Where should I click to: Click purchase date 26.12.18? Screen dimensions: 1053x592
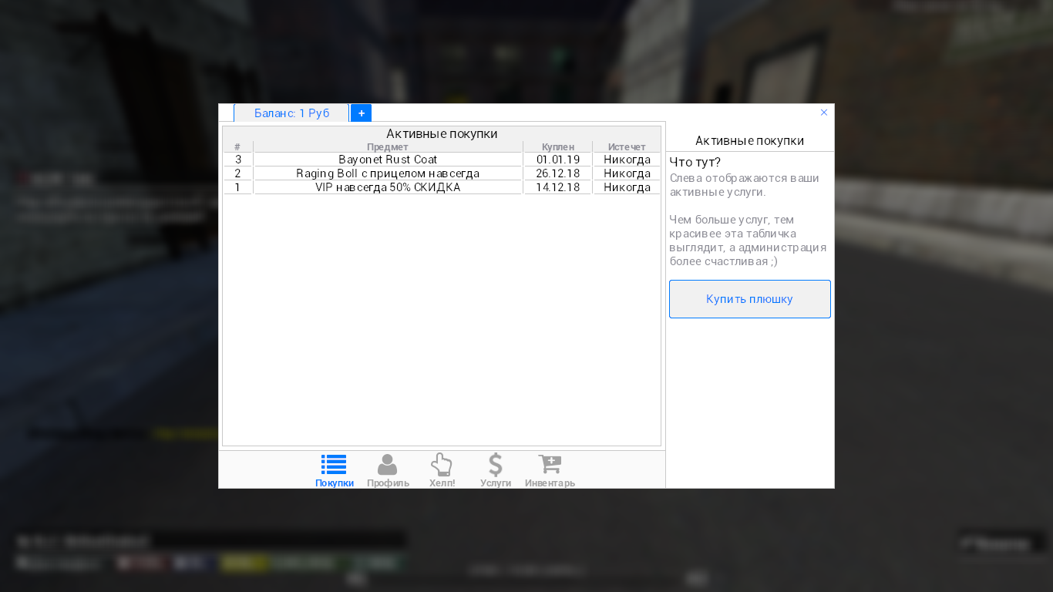click(x=558, y=173)
